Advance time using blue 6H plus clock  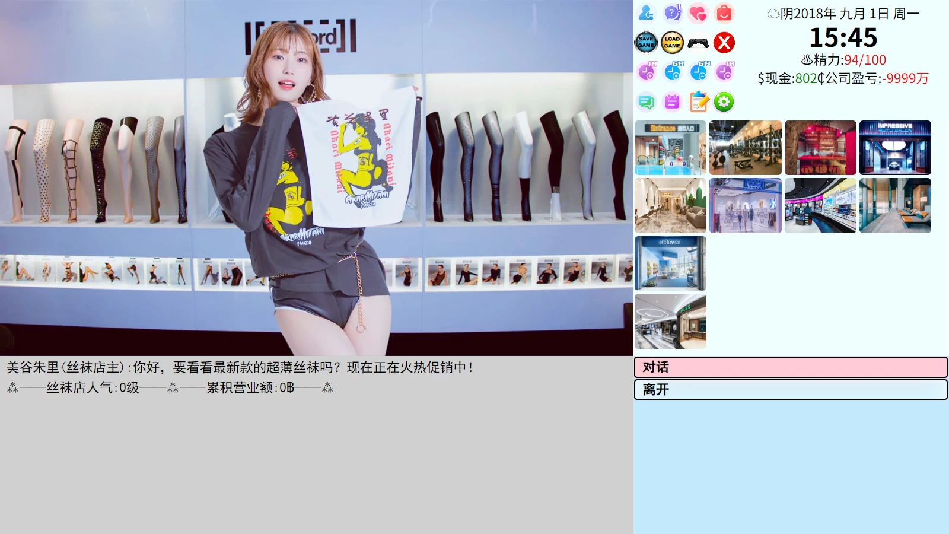(x=672, y=72)
